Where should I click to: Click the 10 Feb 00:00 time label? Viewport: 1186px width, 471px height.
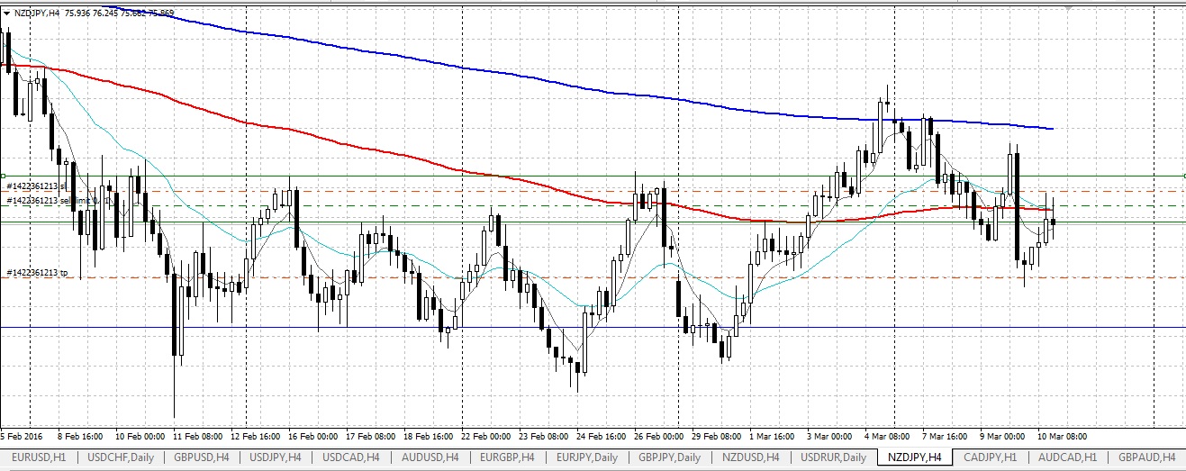point(140,436)
